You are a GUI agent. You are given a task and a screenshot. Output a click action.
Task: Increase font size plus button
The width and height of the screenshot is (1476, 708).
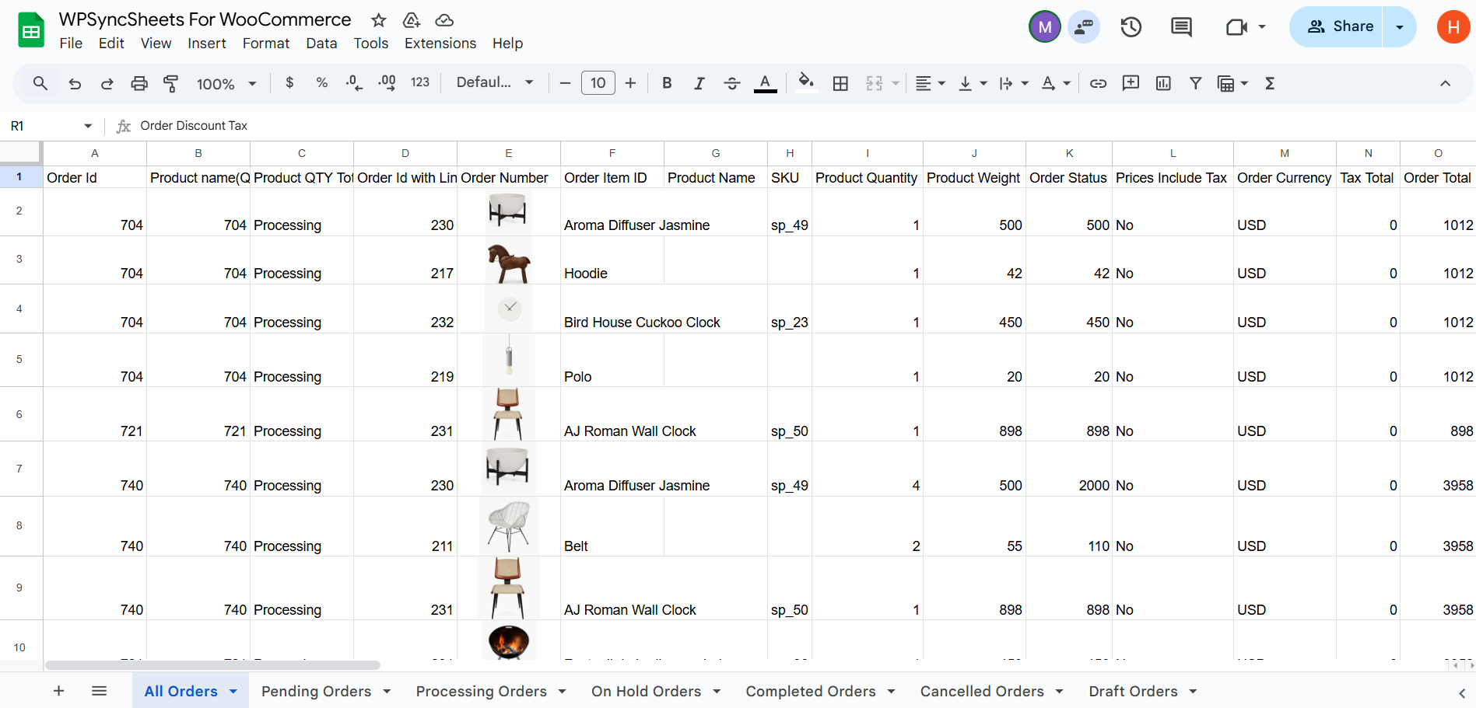click(630, 83)
